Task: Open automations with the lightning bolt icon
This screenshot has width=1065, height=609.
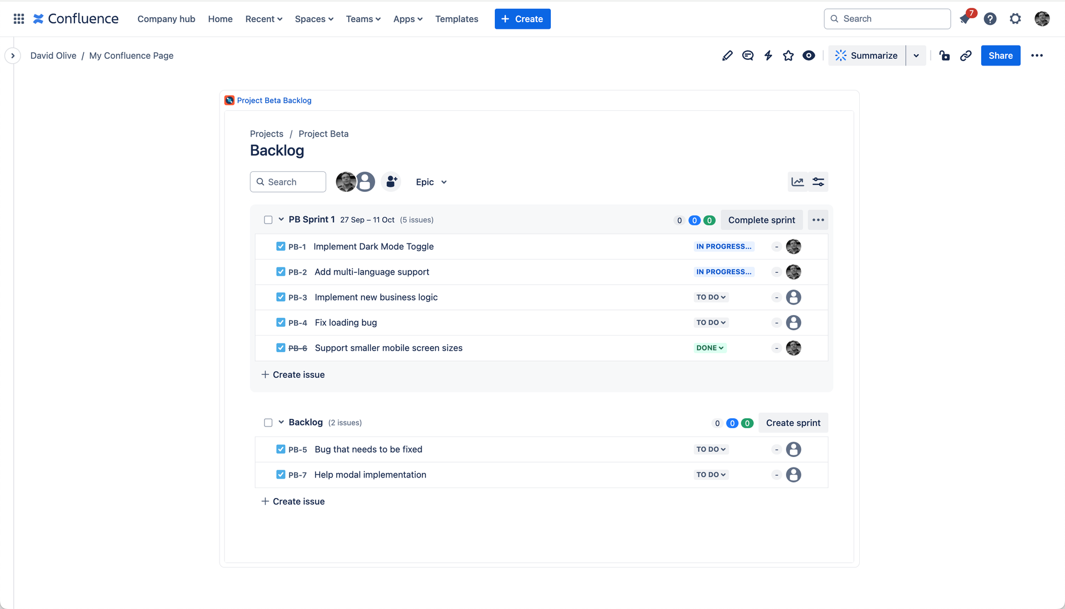Action: (768, 55)
